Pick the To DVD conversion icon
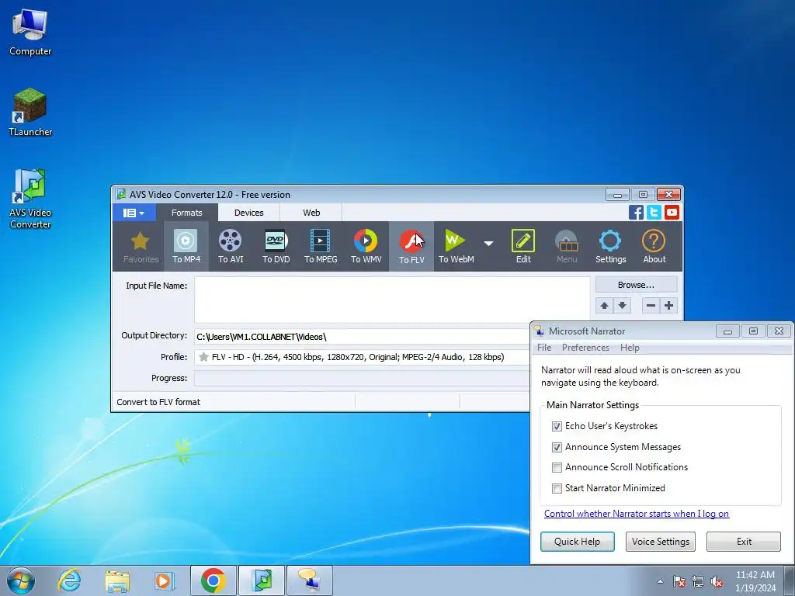Screen dimensions: 795x596 276,246
